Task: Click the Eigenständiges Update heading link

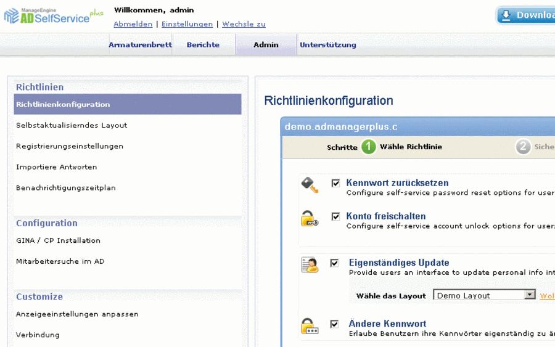Action: [x=399, y=263]
